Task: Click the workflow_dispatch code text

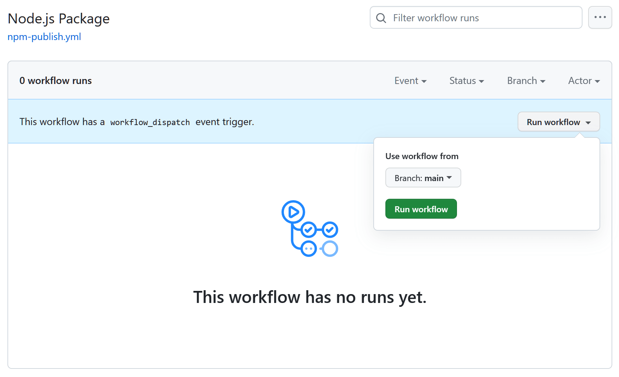Action: coord(150,122)
